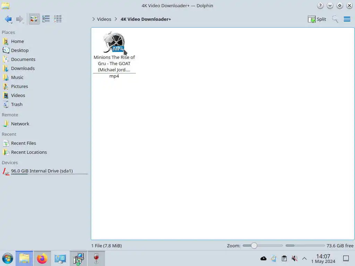355x266 pixels.
Task: Switch to Compact view mode
Action: point(46,19)
